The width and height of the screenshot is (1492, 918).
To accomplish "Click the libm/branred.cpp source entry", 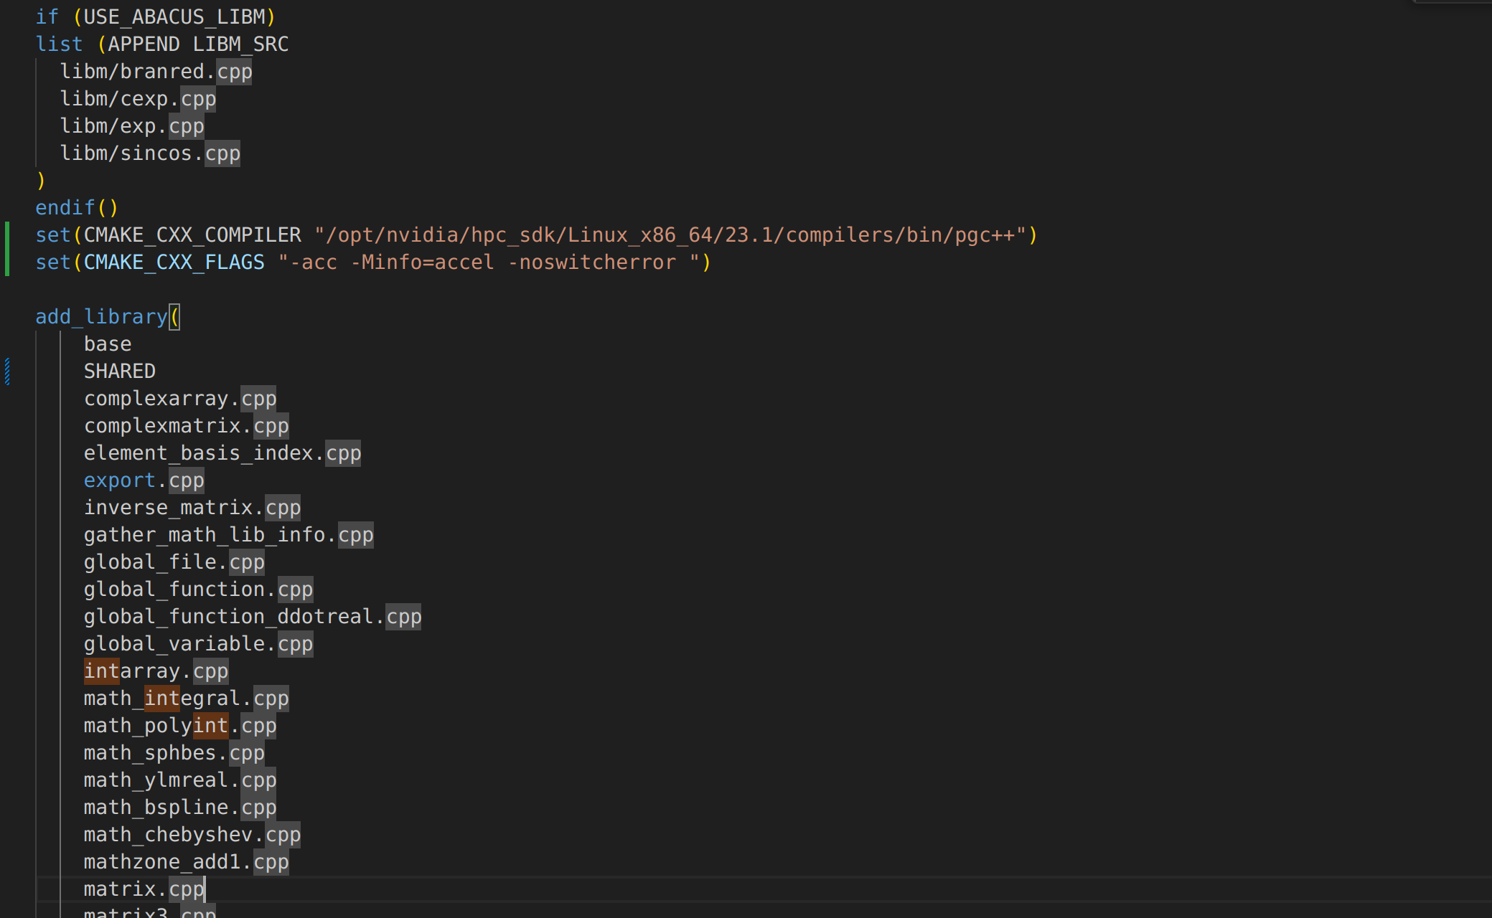I will (155, 71).
